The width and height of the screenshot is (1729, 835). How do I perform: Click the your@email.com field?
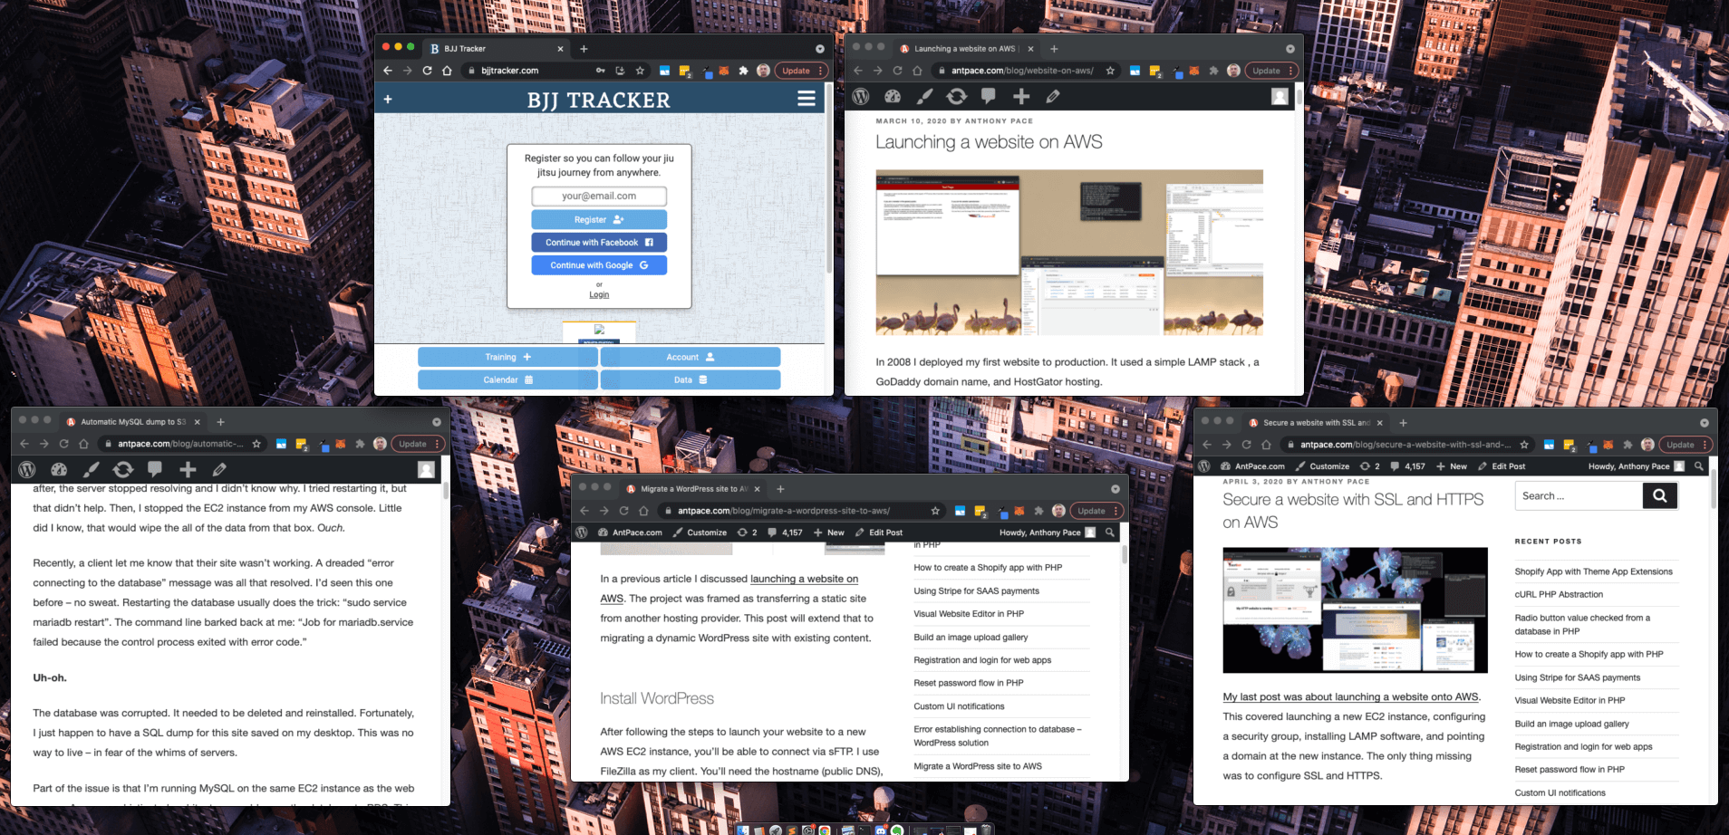pyautogui.click(x=599, y=196)
